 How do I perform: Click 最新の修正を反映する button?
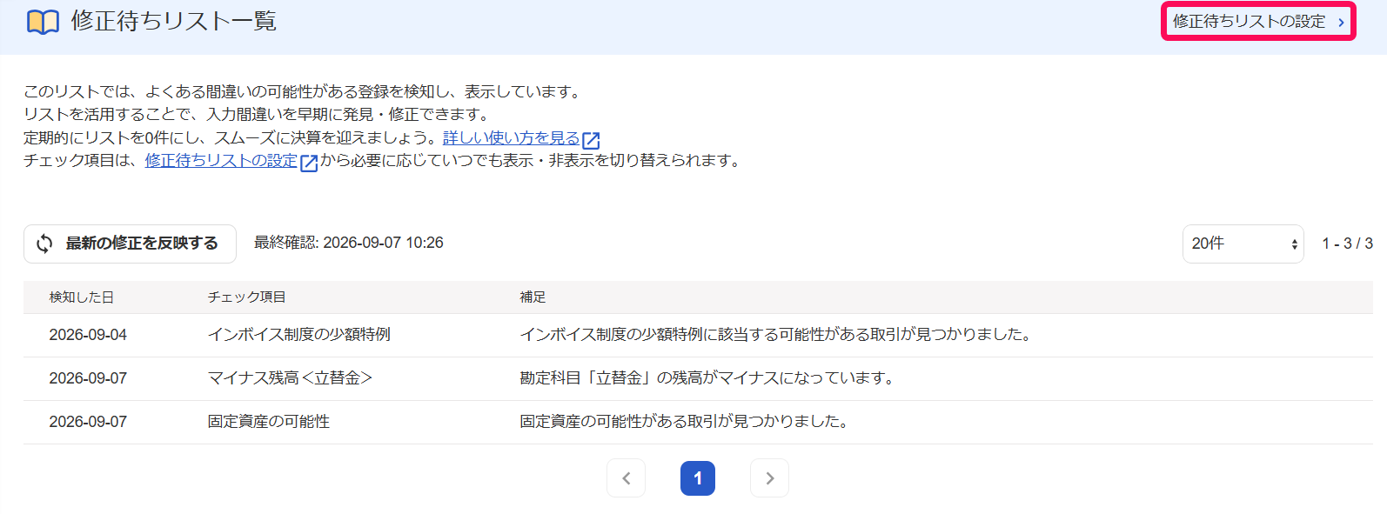click(x=130, y=244)
